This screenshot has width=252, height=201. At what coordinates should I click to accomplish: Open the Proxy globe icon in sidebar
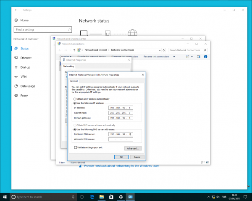coord(16,95)
